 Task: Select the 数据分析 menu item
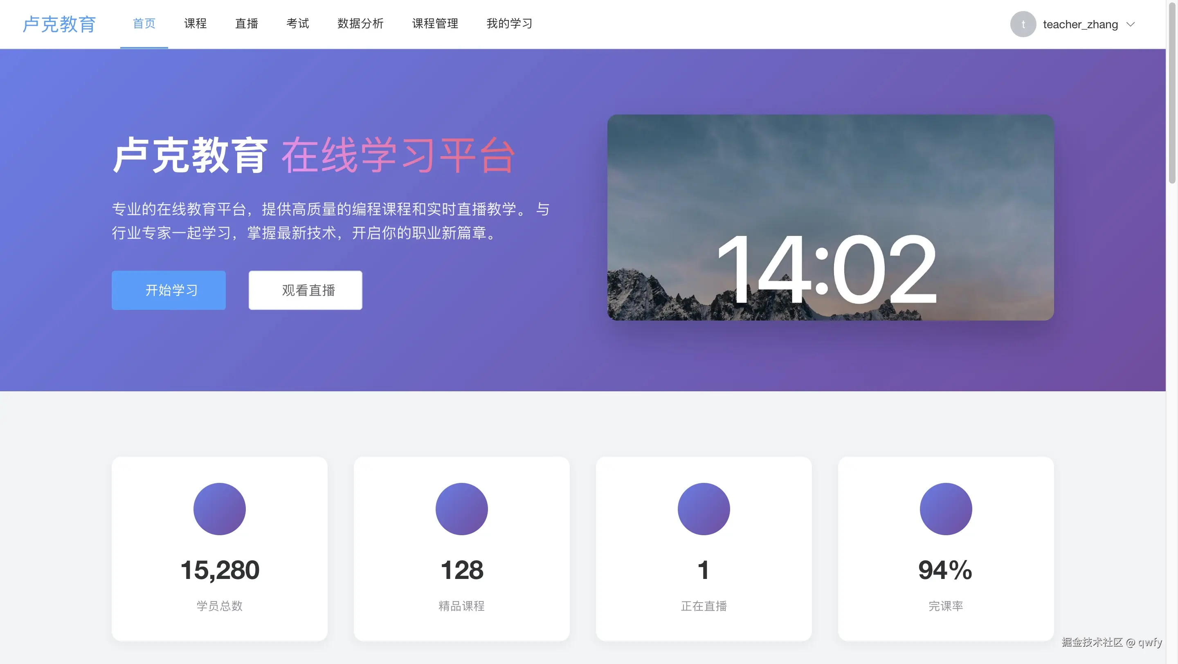pyautogui.click(x=360, y=24)
